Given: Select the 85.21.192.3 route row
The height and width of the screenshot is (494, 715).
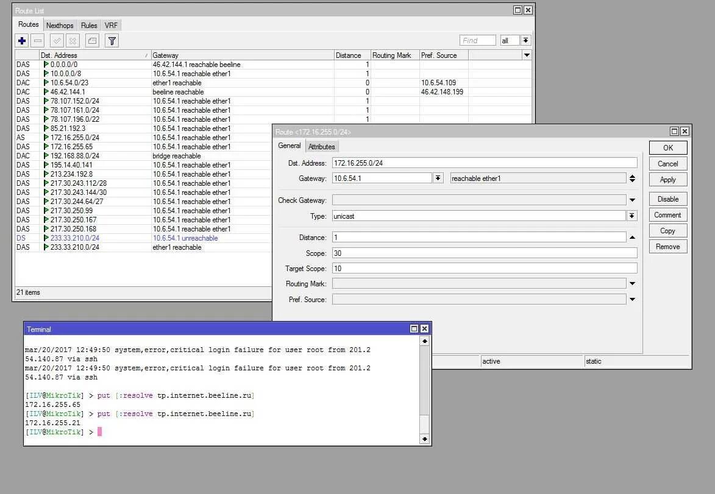Looking at the screenshot, I should pos(144,129).
